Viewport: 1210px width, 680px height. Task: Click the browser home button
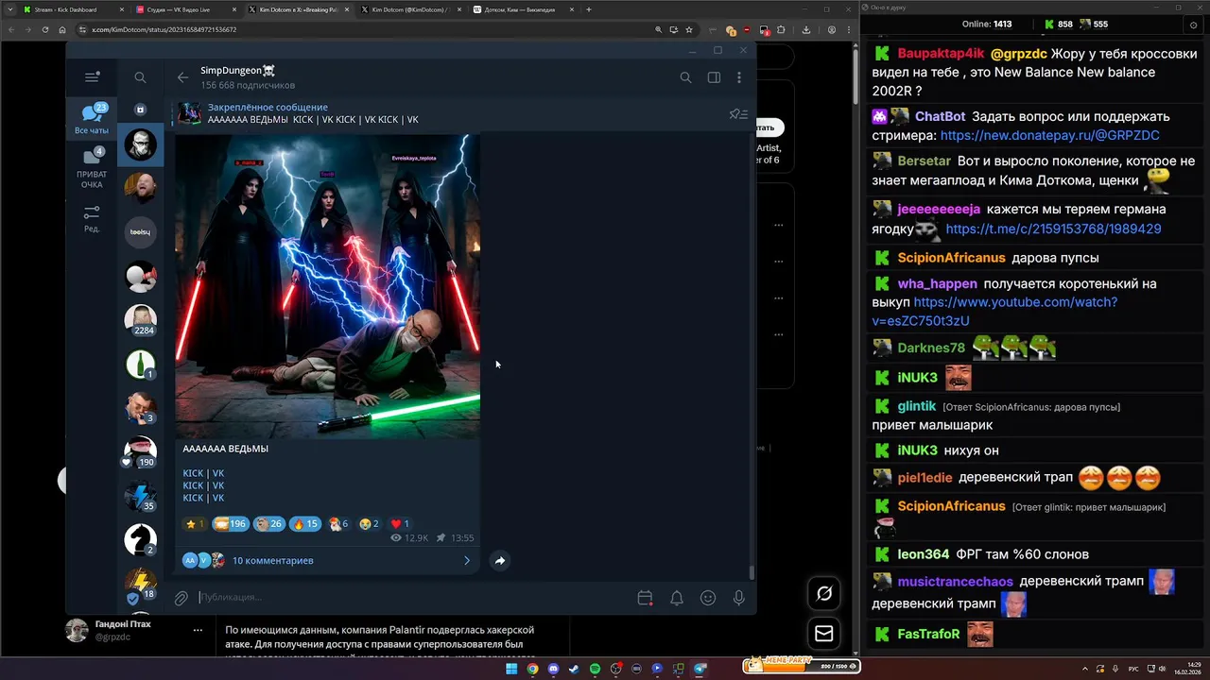pos(62,29)
